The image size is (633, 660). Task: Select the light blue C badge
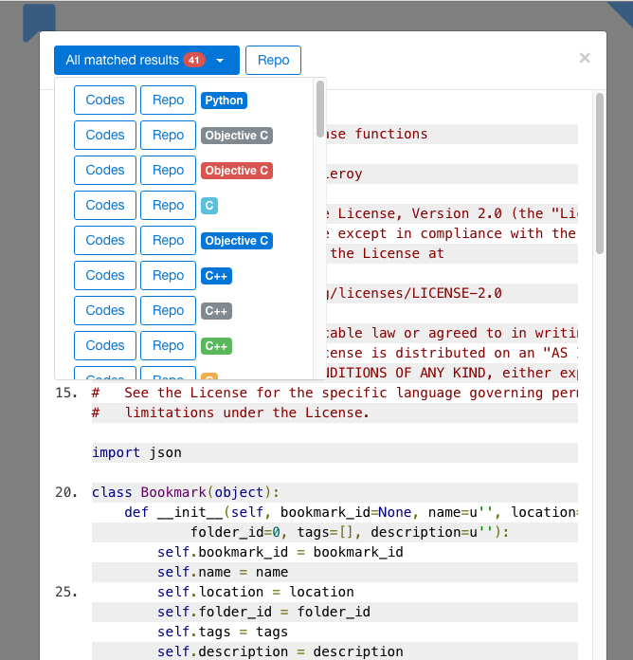(x=209, y=206)
